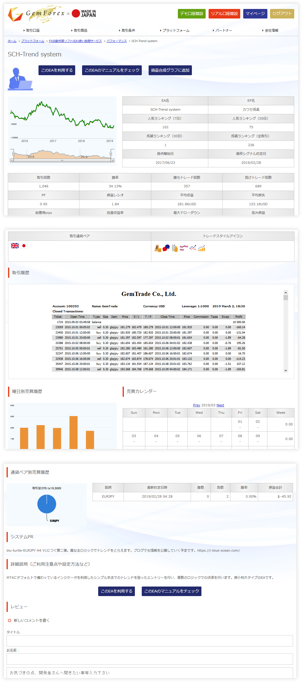Click the red リアル口座開設 button

(224, 14)
